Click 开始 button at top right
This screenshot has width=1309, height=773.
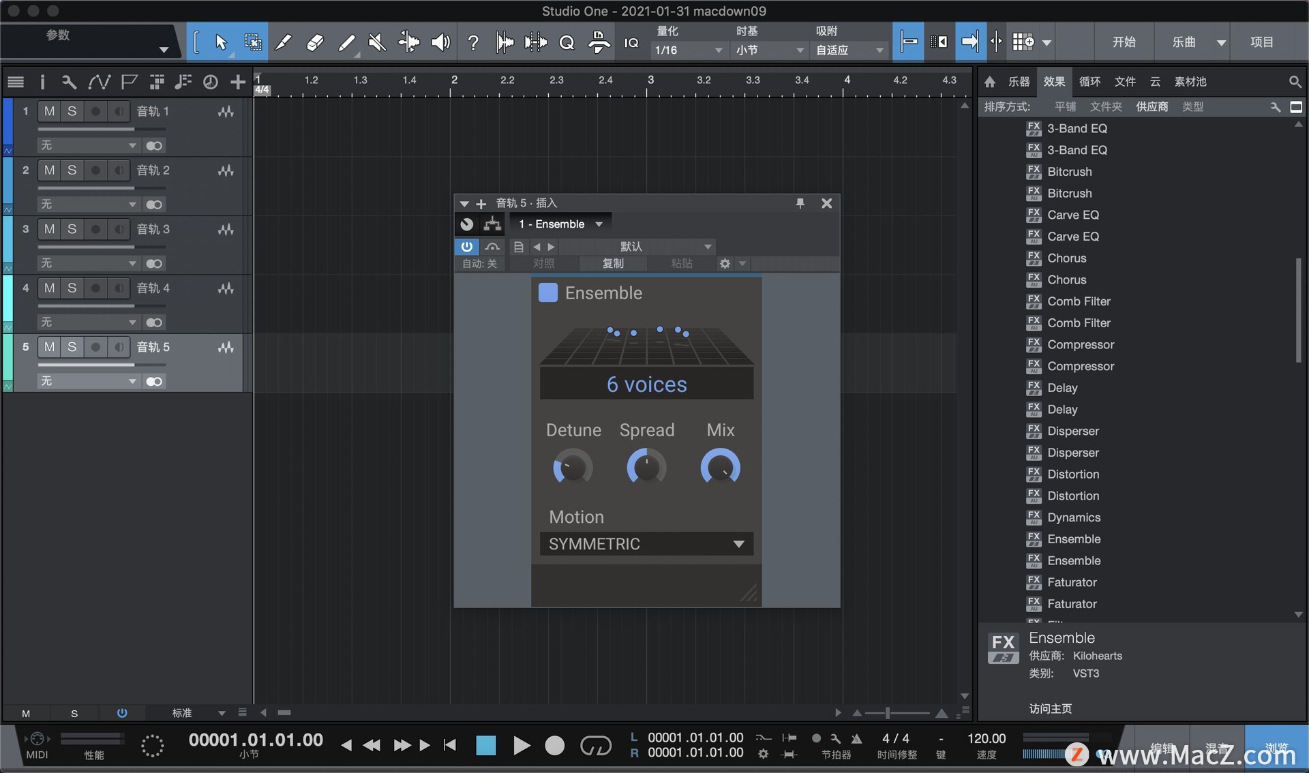pos(1124,42)
